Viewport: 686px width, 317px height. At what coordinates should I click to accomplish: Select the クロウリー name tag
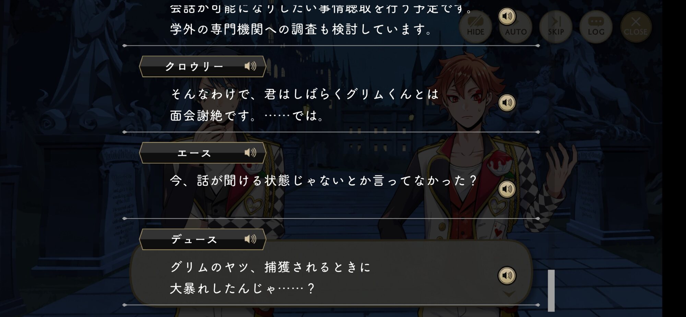203,66
